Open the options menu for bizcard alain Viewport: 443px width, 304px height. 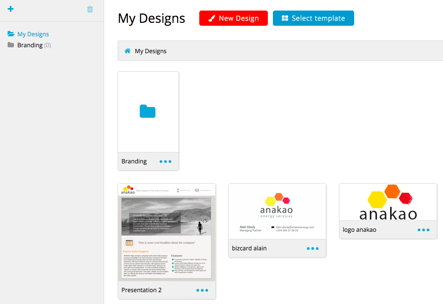[312, 248]
